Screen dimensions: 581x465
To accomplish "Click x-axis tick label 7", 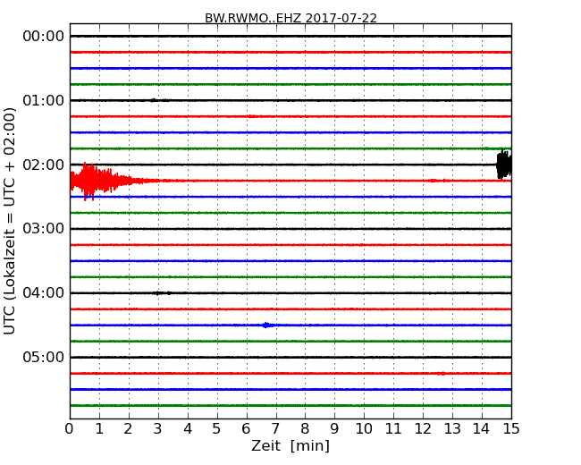I will tap(275, 429).
